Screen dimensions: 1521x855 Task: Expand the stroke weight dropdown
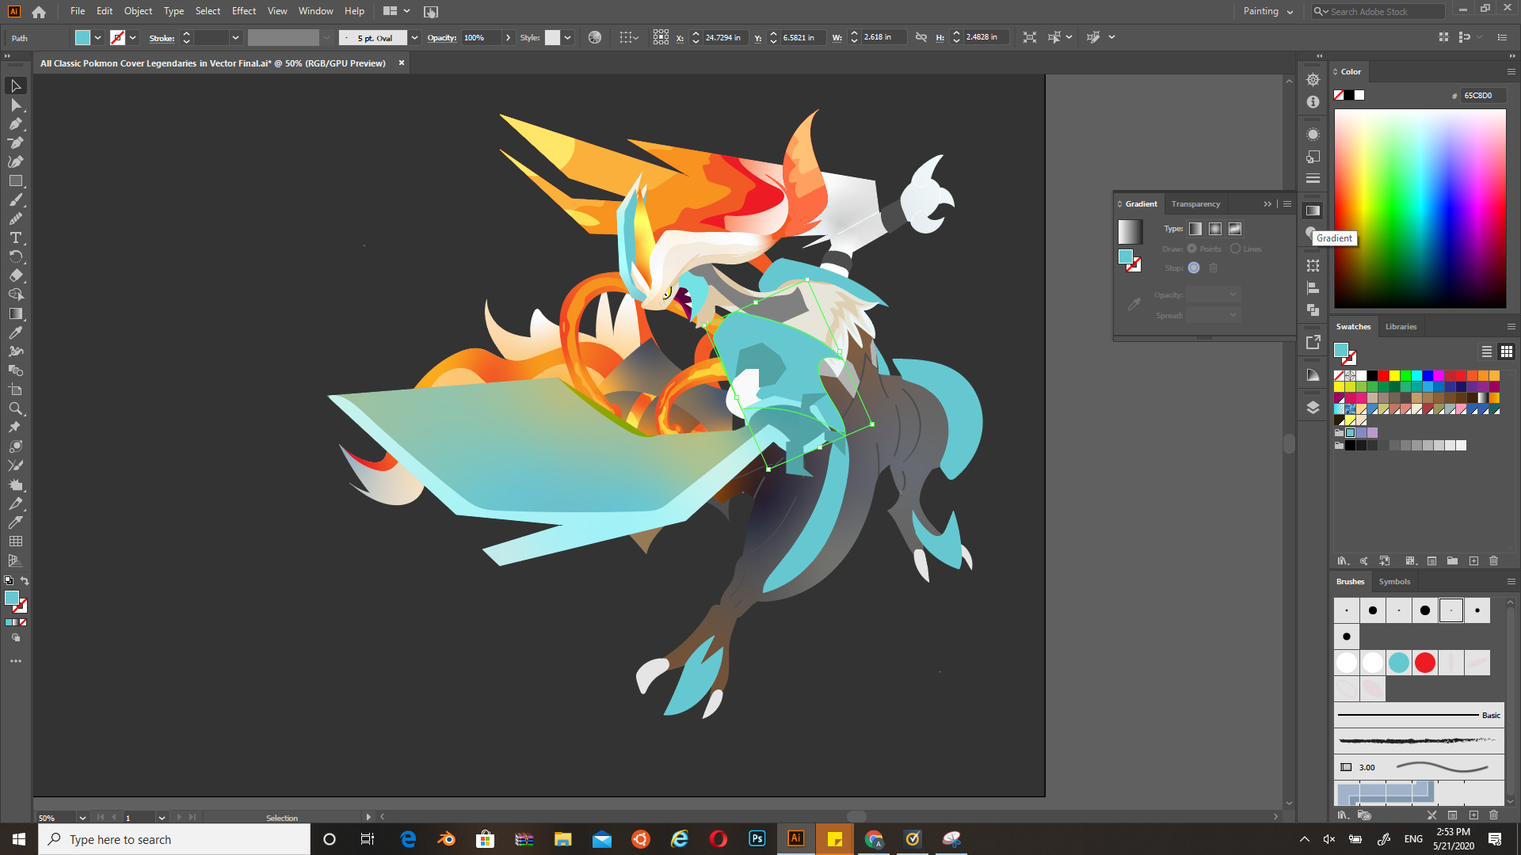click(x=235, y=37)
